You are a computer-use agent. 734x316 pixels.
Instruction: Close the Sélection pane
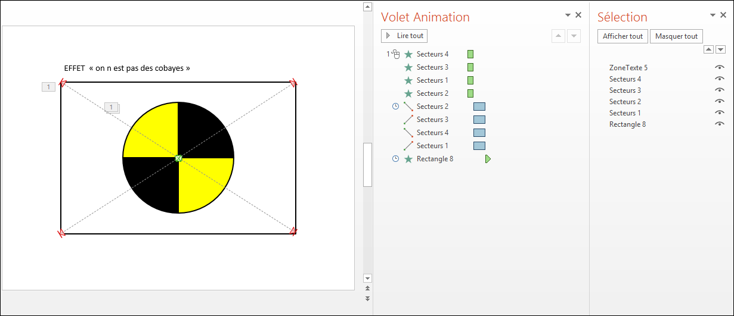coord(723,15)
